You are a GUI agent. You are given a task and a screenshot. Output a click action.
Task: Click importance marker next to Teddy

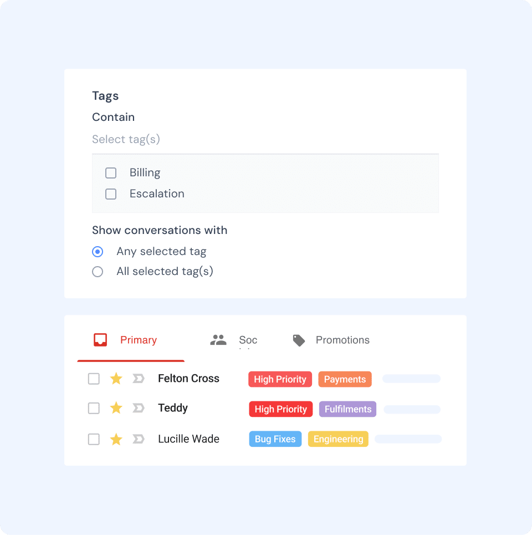[x=138, y=408]
